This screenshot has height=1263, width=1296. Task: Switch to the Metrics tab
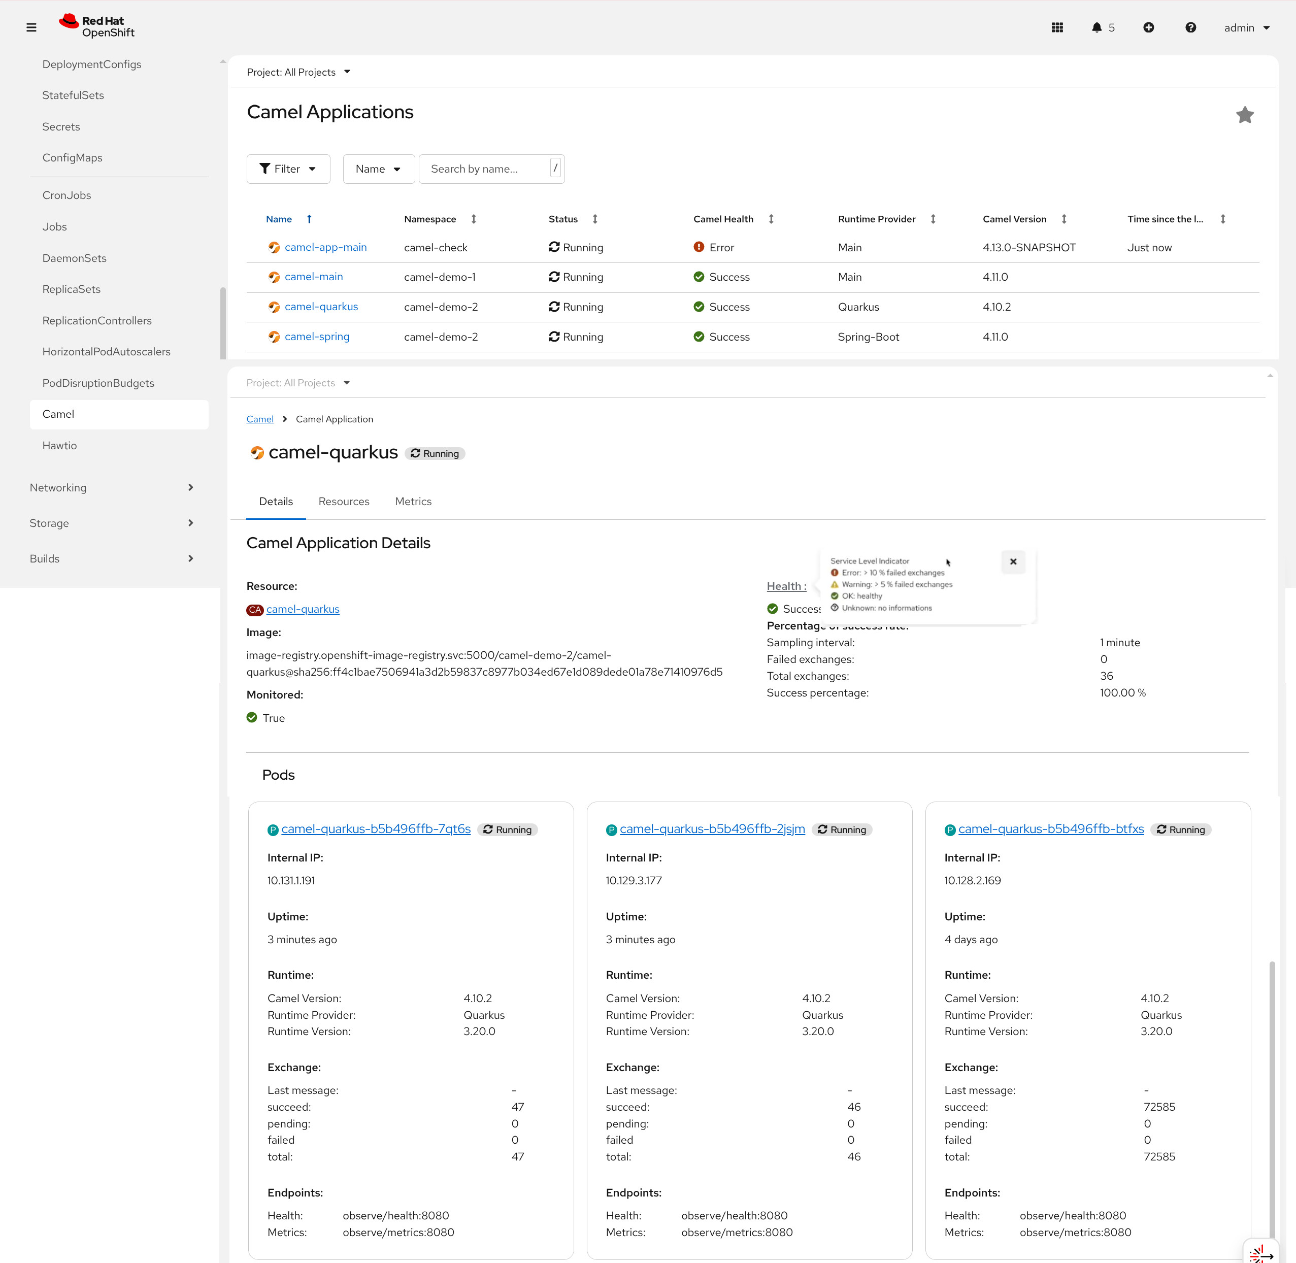[x=413, y=502]
